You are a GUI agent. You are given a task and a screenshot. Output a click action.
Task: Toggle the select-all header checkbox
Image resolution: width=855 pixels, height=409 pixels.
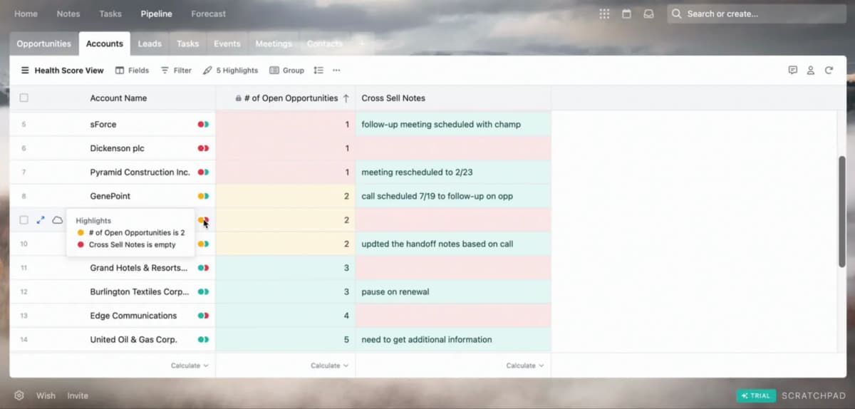tap(24, 98)
